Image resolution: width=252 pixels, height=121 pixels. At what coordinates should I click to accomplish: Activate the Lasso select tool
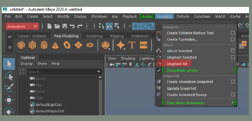[9, 76]
